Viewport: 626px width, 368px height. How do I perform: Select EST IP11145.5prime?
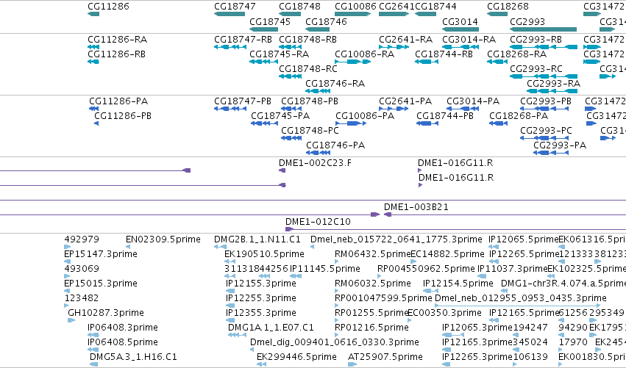pos(325,269)
